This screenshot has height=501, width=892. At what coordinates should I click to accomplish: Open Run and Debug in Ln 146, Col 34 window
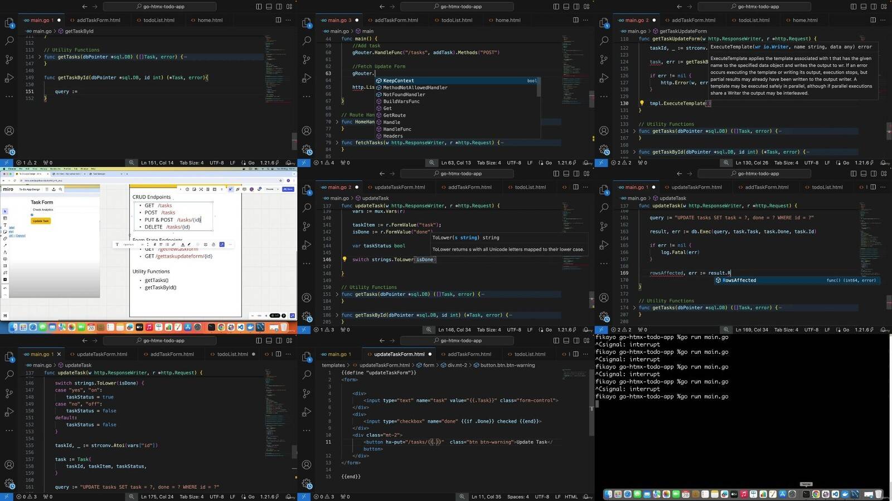tap(307, 245)
